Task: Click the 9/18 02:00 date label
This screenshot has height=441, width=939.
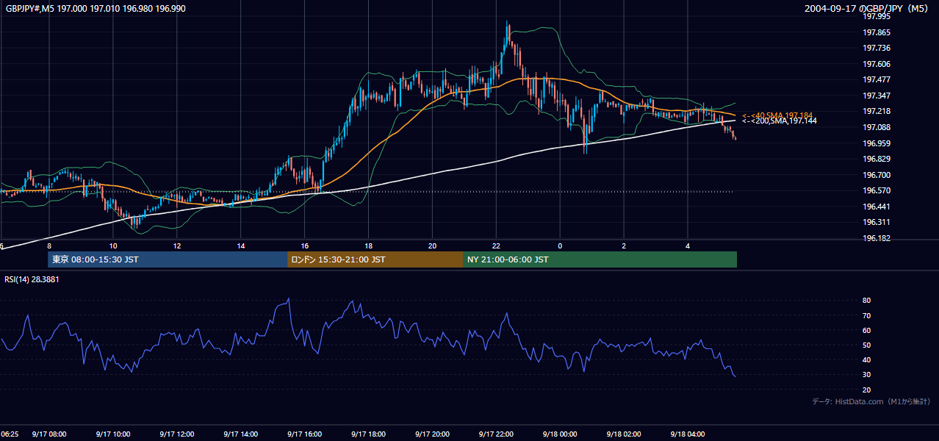Action: pyautogui.click(x=624, y=434)
